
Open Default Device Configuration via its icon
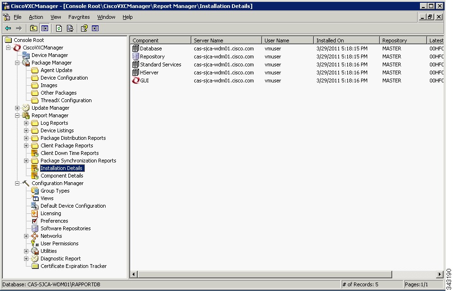click(x=35, y=206)
